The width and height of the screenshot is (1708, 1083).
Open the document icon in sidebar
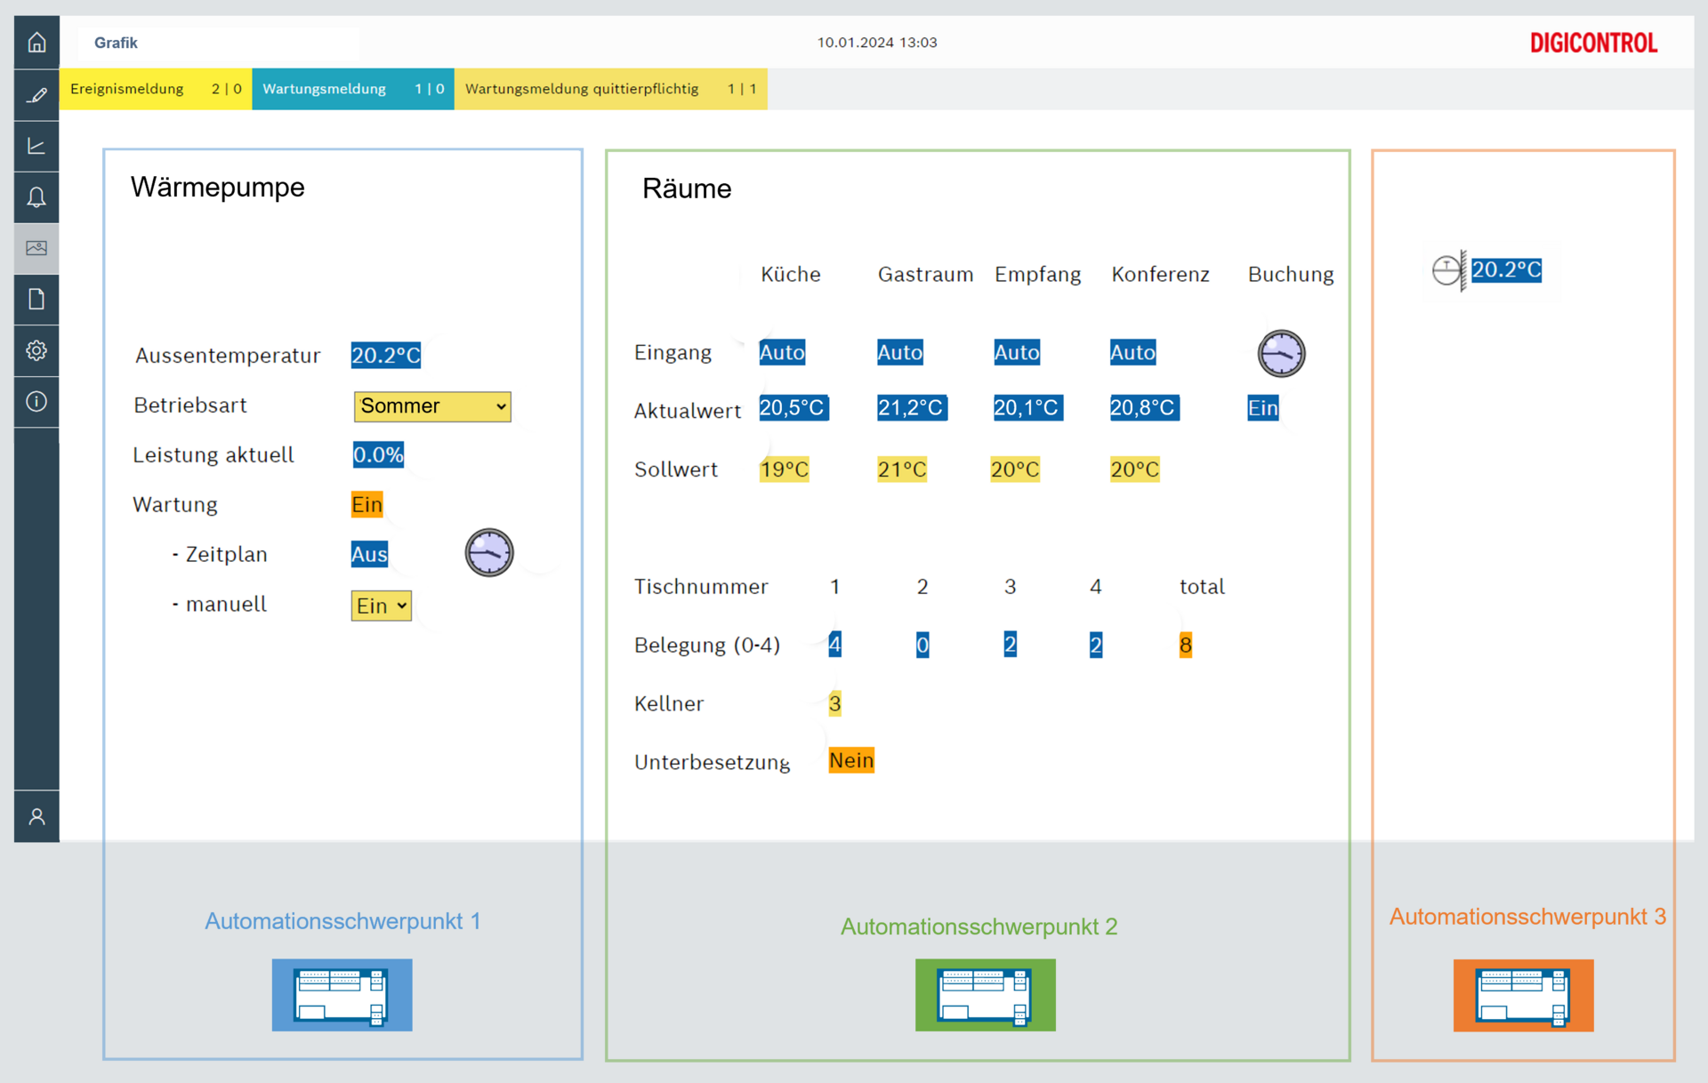coord(36,299)
